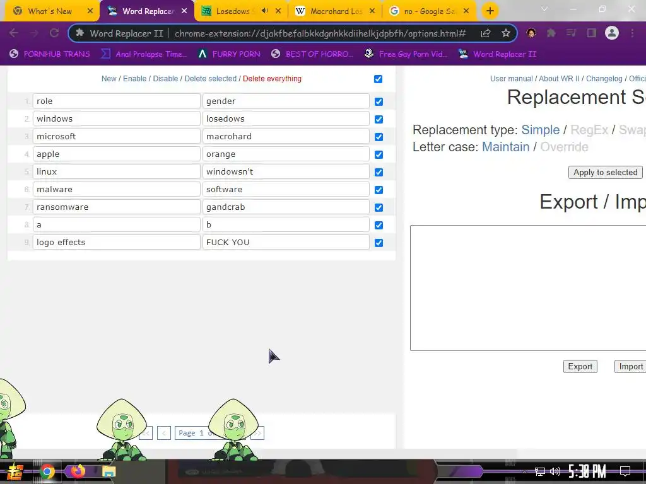
Task: Open Chrome's three-dot menu
Action: tap(632, 33)
